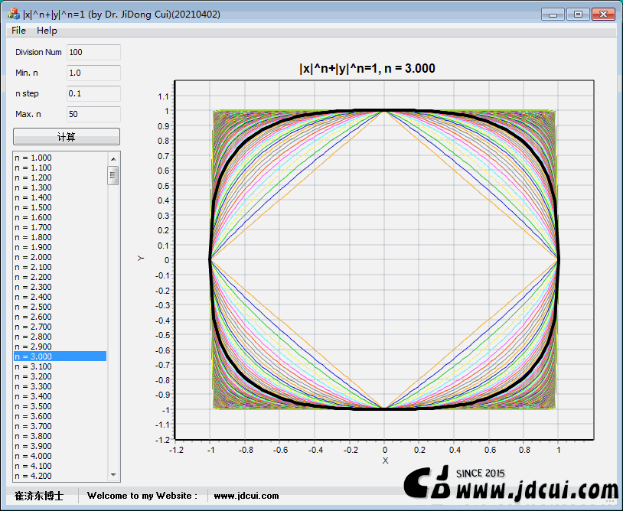Select list item n = 4.100
Image resolution: width=623 pixels, height=511 pixels.
point(60,466)
